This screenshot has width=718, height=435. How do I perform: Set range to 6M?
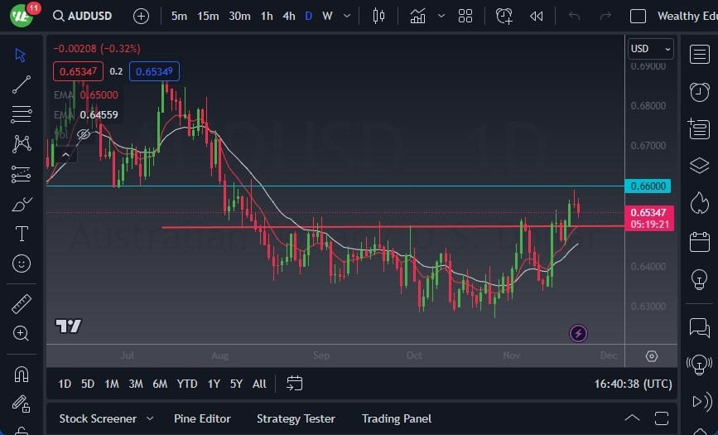[160, 384]
